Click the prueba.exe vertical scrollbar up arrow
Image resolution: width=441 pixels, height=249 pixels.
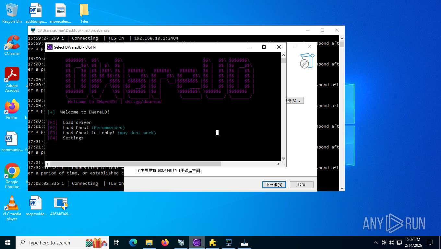pyautogui.click(x=342, y=38)
